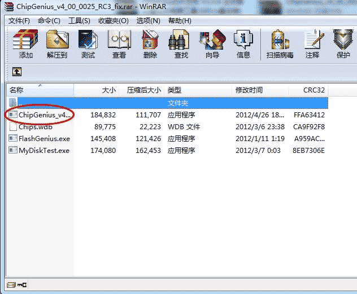Select the ChipGenius_v4... file row
Screen dimensions: 357x294
click(x=167, y=115)
